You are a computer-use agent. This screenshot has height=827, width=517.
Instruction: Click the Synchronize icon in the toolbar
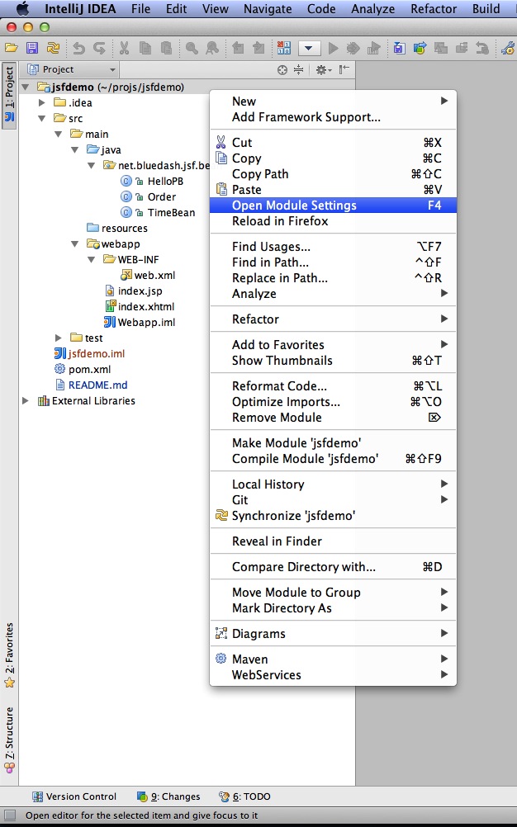53,49
